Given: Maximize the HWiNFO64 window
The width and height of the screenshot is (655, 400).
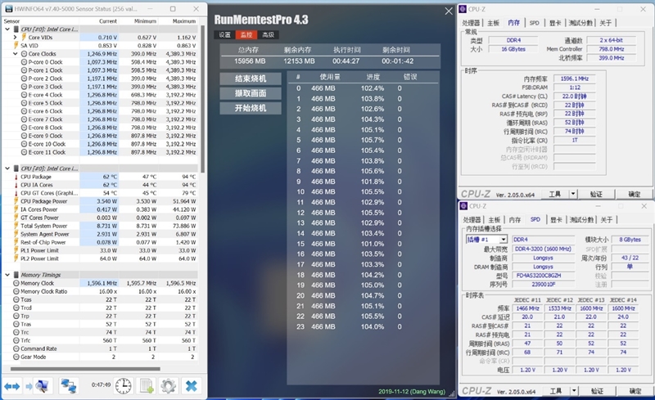Looking at the screenshot, I should (173, 9).
